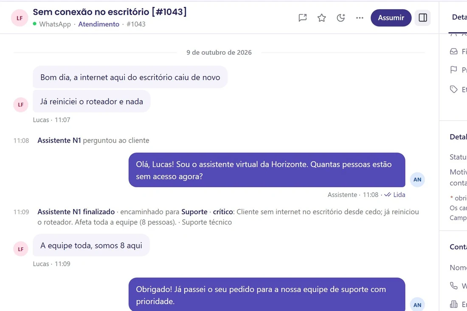This screenshot has width=467, height=311.
Task: Click the message 'Bom dia, a internet aqui do escritório caiu de novo'
Action: point(130,77)
